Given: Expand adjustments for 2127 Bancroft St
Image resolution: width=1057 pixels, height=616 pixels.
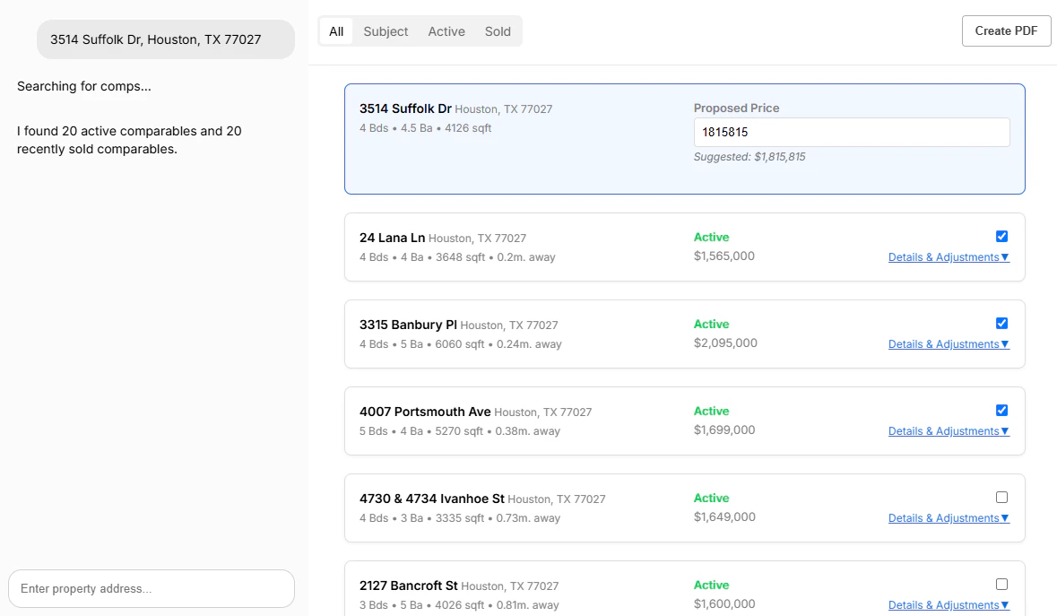Looking at the screenshot, I should click(948, 604).
